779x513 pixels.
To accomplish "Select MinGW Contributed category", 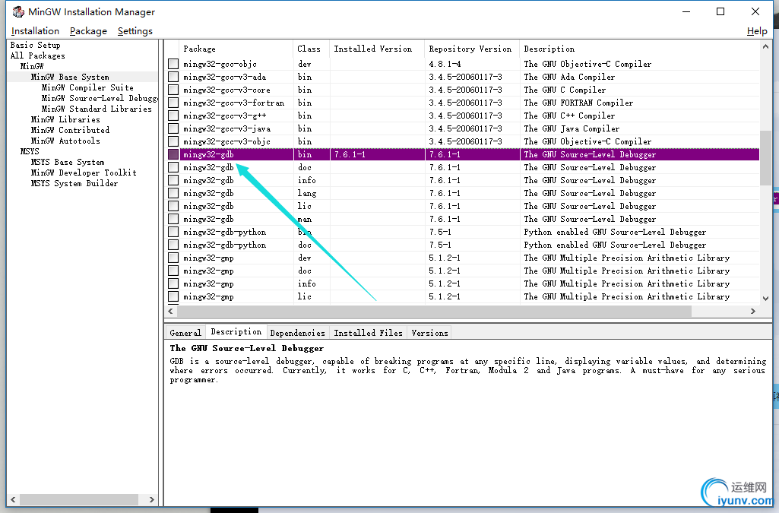I will [x=70, y=130].
